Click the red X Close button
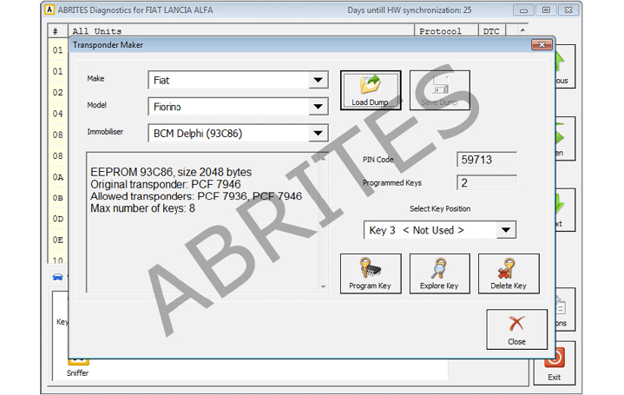Image resolution: width=624 pixels, height=395 pixels. coord(516,329)
